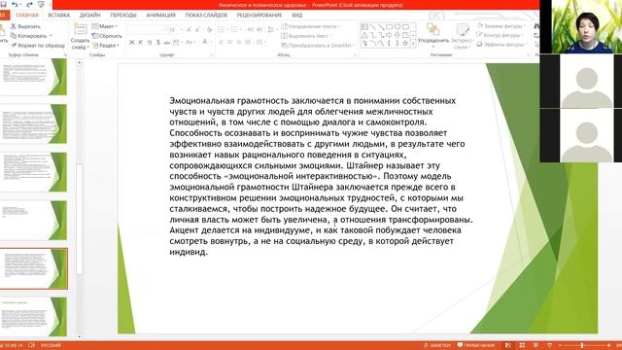Open Заливка фигуры shape fill
The image size is (622, 350).
tap(501, 26)
